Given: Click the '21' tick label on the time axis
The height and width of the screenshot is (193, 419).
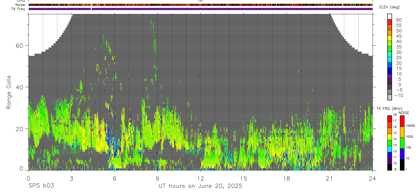Looking at the screenshot, I should (x=330, y=178).
